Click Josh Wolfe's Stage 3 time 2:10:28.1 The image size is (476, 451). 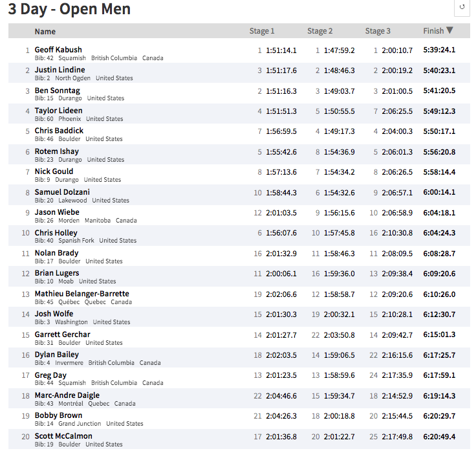(x=396, y=314)
